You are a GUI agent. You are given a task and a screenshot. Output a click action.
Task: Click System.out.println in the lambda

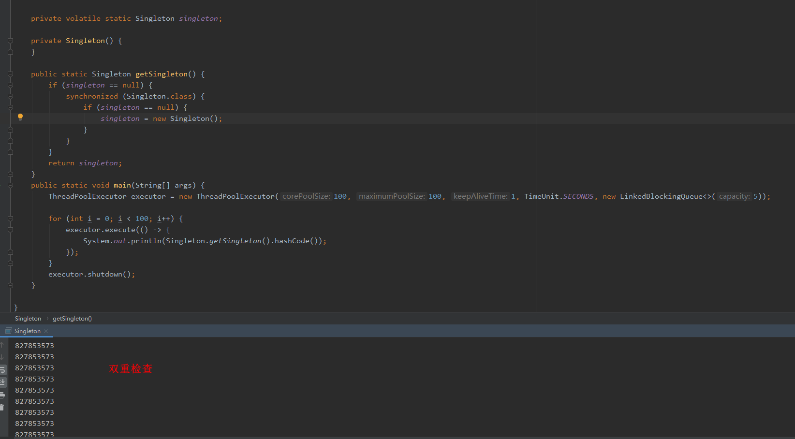tap(122, 241)
